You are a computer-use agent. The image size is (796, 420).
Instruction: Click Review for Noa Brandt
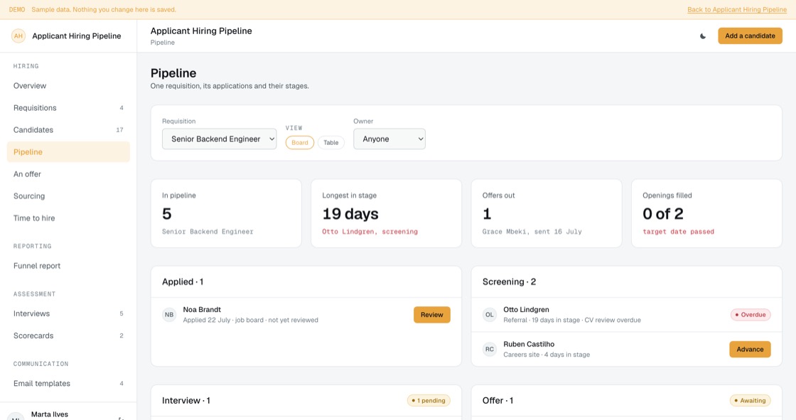[432, 315]
